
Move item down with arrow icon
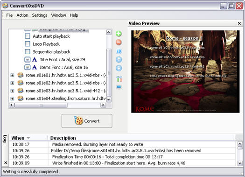(x=119, y=68)
